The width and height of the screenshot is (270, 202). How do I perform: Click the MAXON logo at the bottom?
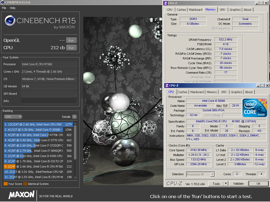tap(22, 195)
